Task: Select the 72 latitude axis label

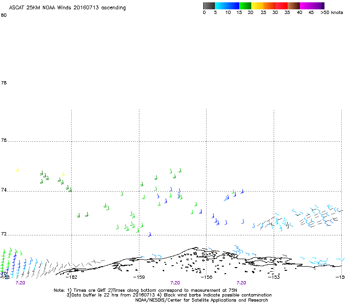Action: [x=4, y=234]
